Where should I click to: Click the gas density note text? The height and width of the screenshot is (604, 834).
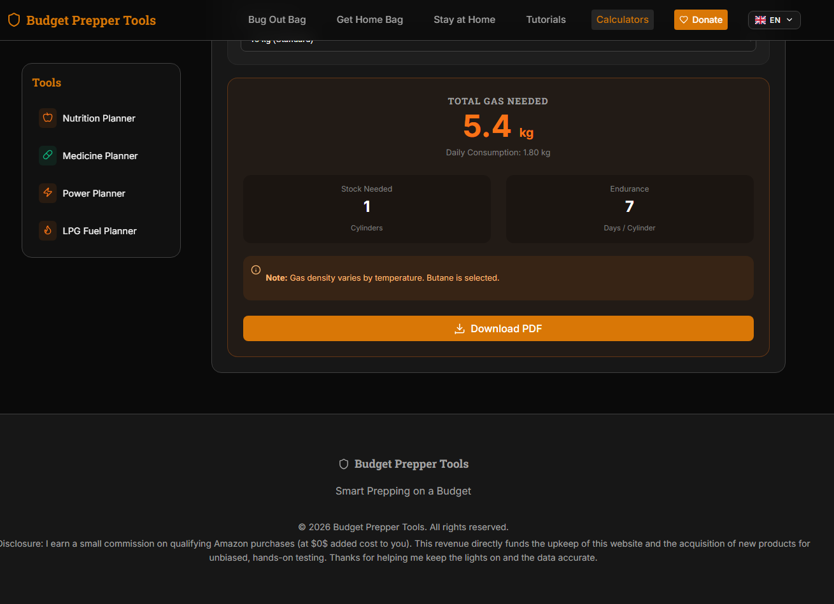click(383, 278)
